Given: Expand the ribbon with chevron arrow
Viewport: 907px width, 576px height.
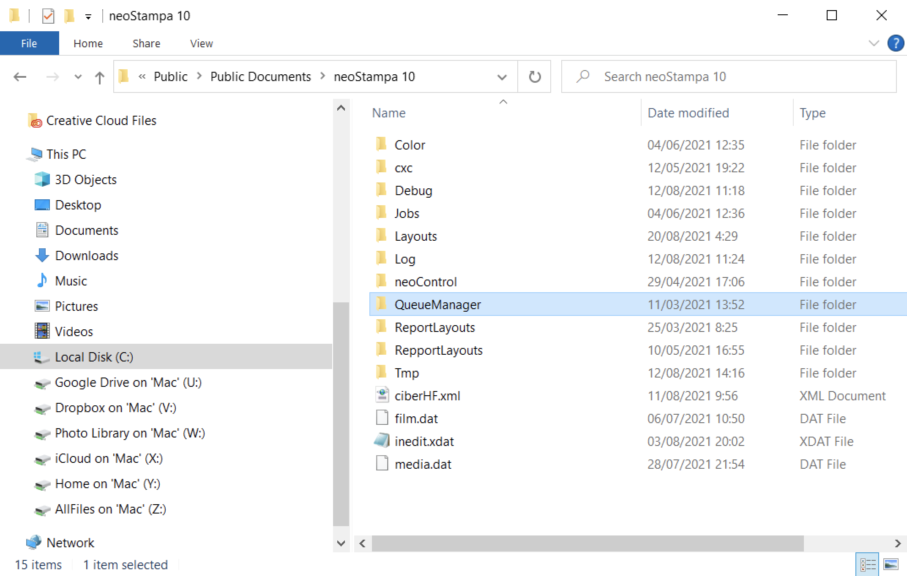Looking at the screenshot, I should 874,43.
